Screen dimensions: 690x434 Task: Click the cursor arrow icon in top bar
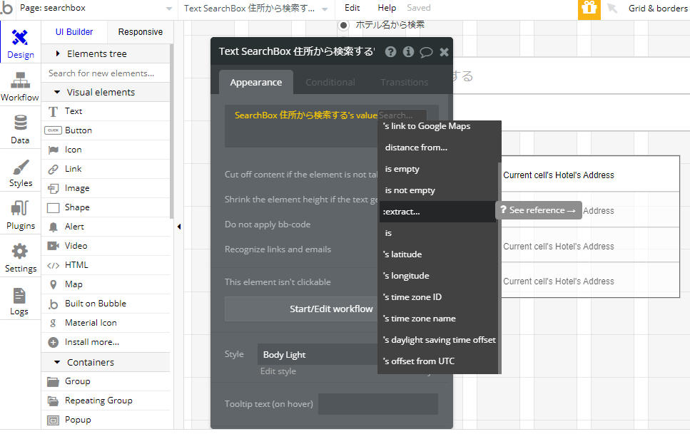pyautogui.click(x=612, y=8)
